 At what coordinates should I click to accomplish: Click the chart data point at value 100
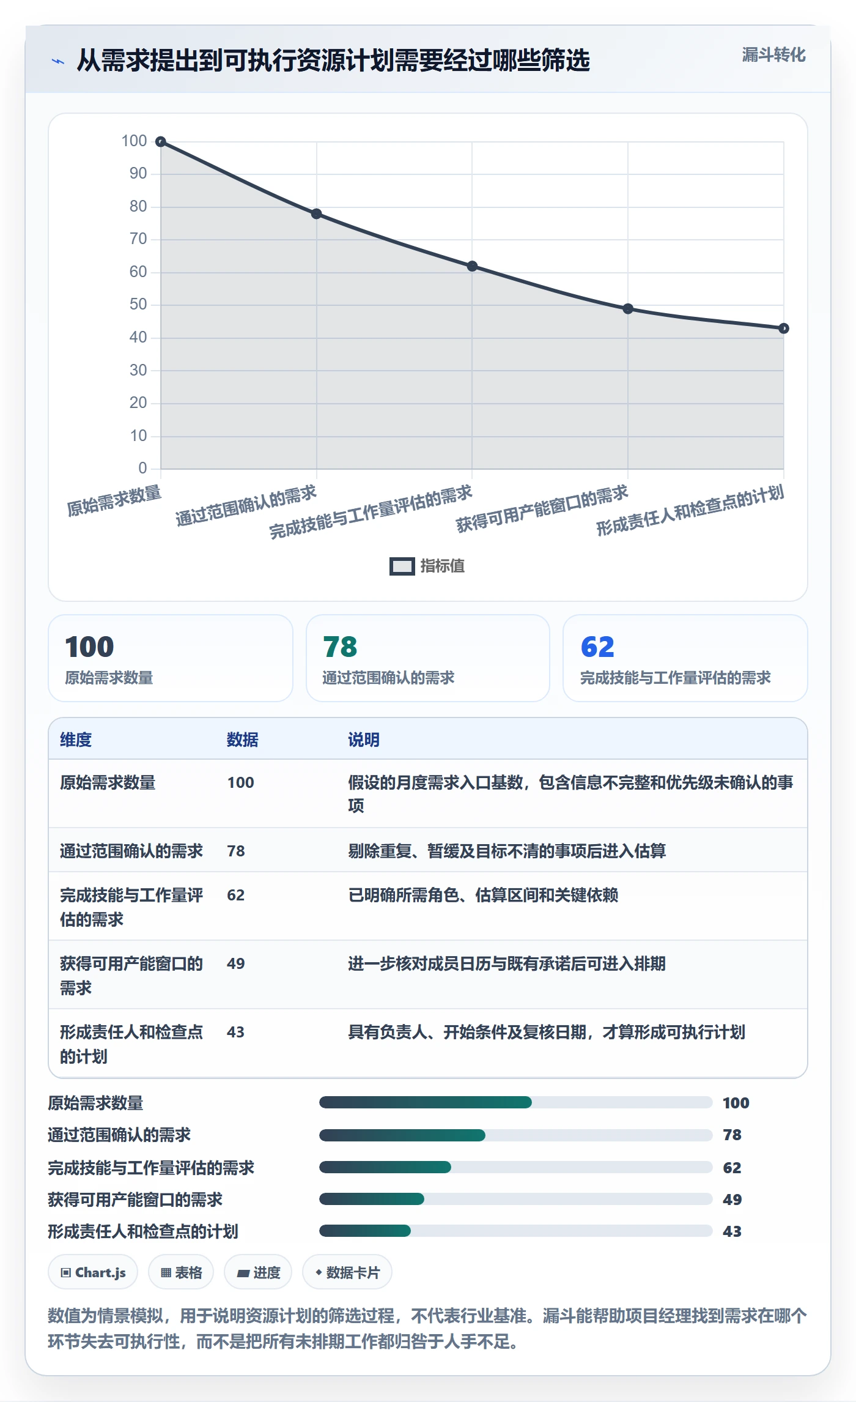pos(161,142)
